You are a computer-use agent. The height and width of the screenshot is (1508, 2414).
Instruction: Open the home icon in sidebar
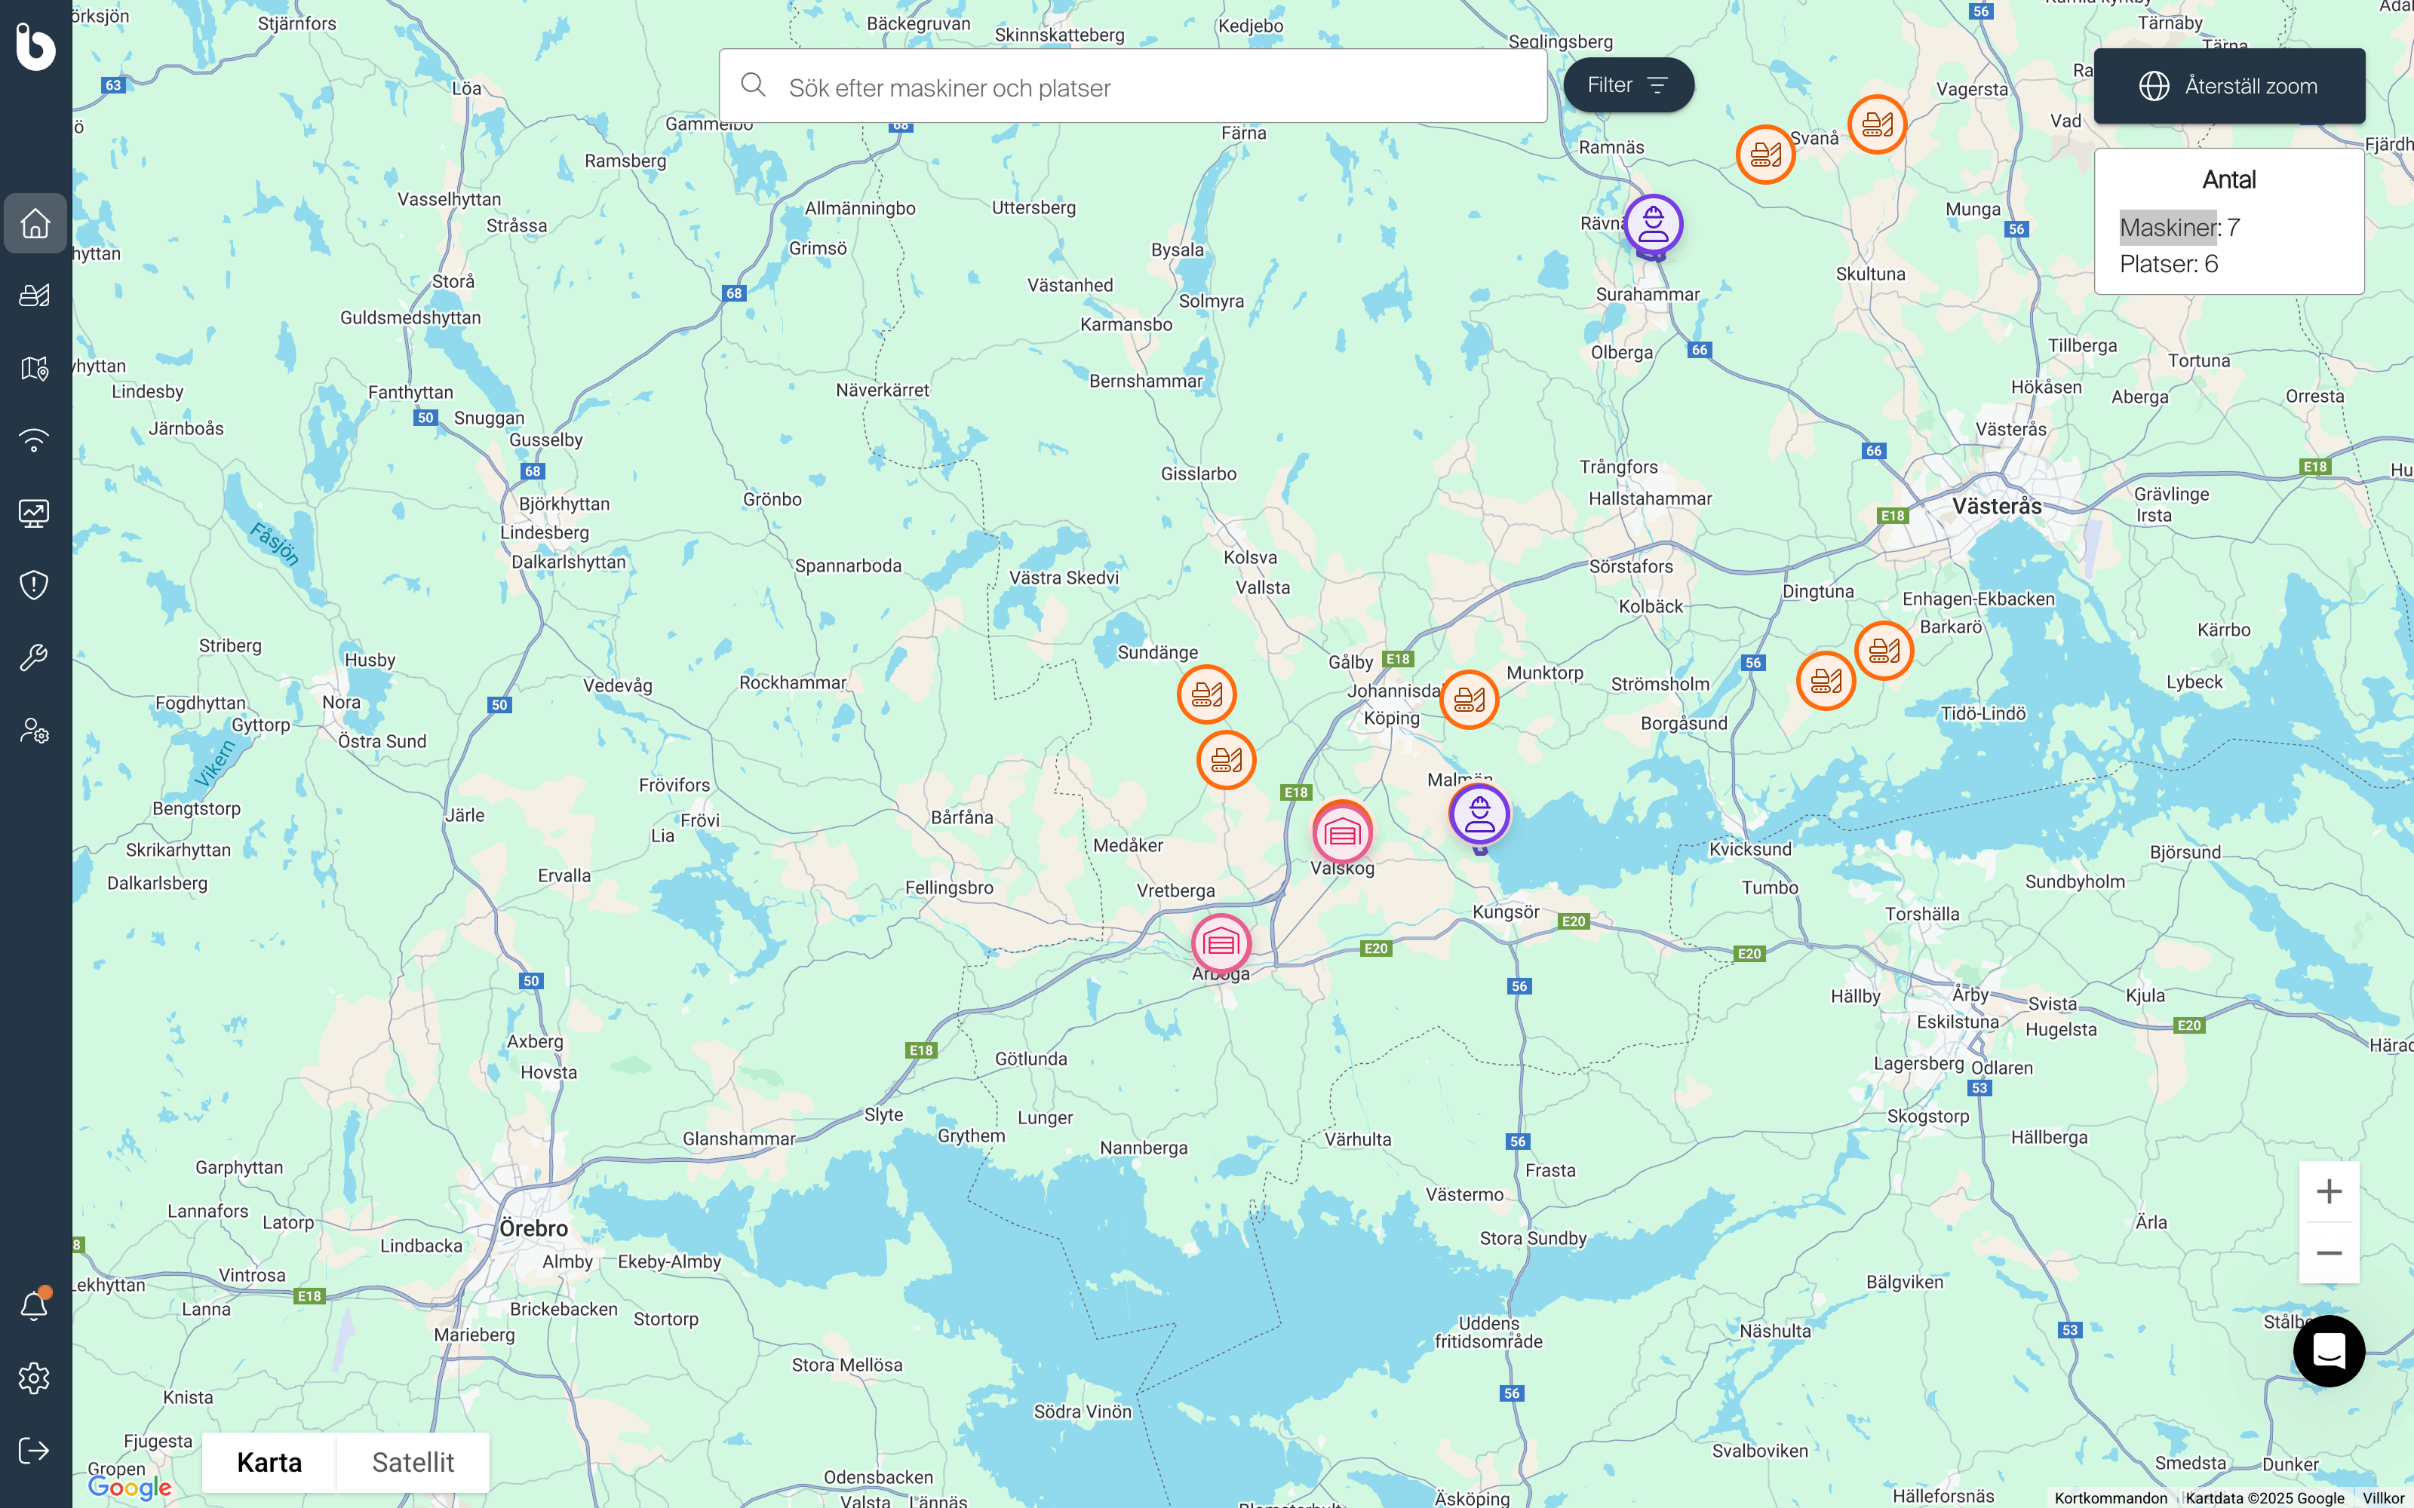point(35,222)
